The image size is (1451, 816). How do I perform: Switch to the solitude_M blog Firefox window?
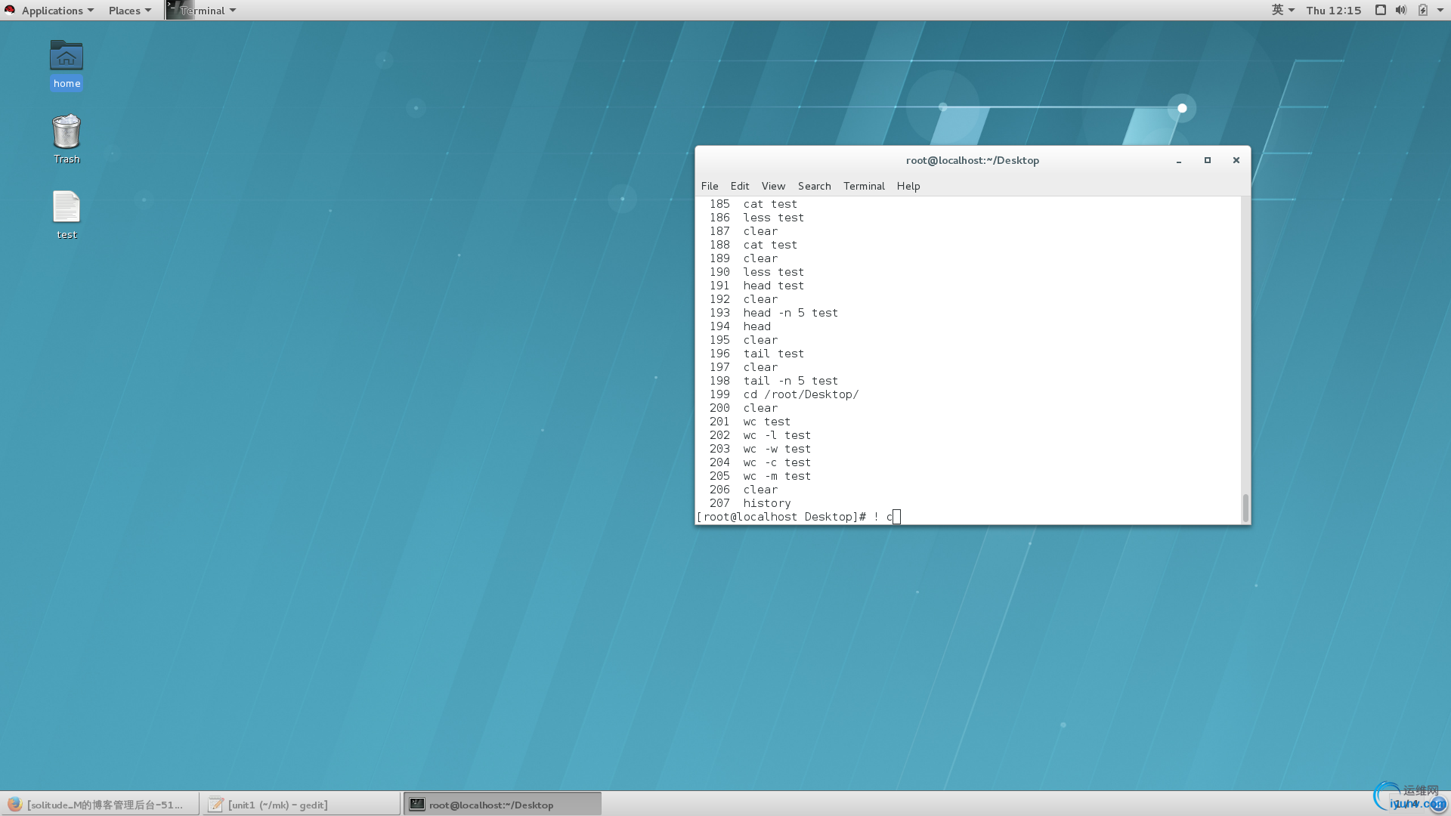(100, 805)
